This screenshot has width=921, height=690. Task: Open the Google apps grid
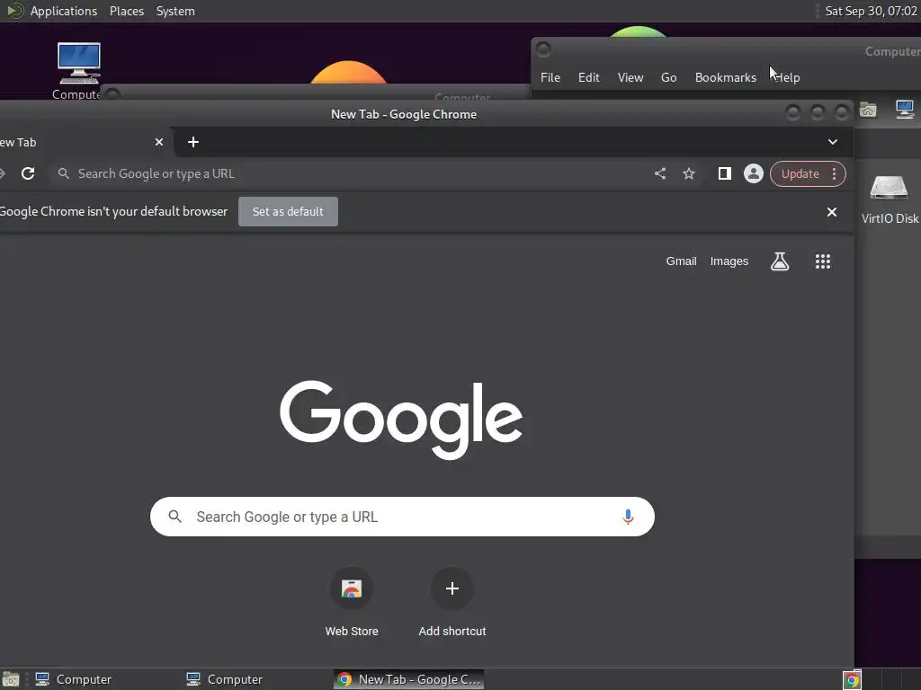point(823,261)
